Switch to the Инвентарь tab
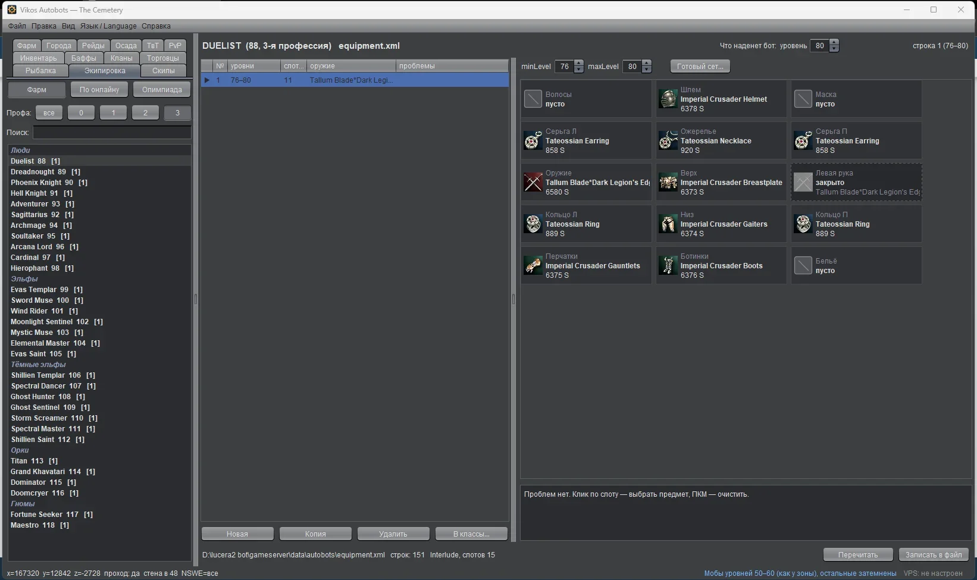The image size is (977, 580). coord(39,58)
